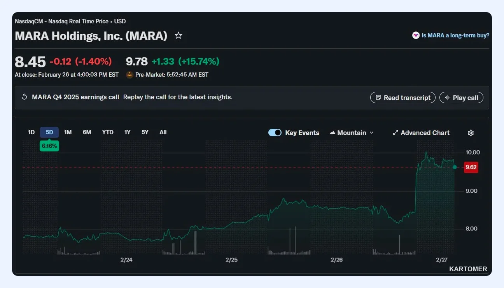
Task: Show the 1Y chart range
Action: [128, 132]
